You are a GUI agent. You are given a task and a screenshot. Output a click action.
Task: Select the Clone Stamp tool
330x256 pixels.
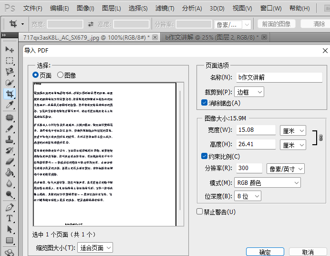tap(10, 139)
